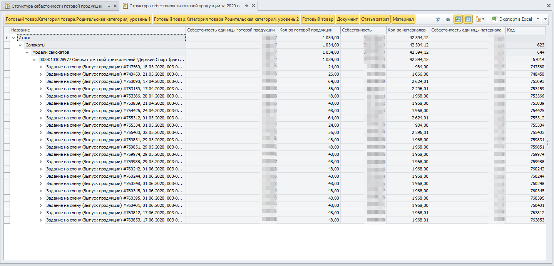The image size is (554, 266).
Task: Open search with the binoculars icon
Action: tap(448, 19)
